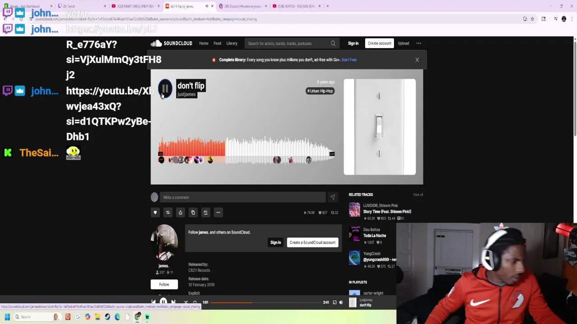Click Sign in inside the follow prompt
Viewport: 577px width, 324px height.
click(275, 243)
